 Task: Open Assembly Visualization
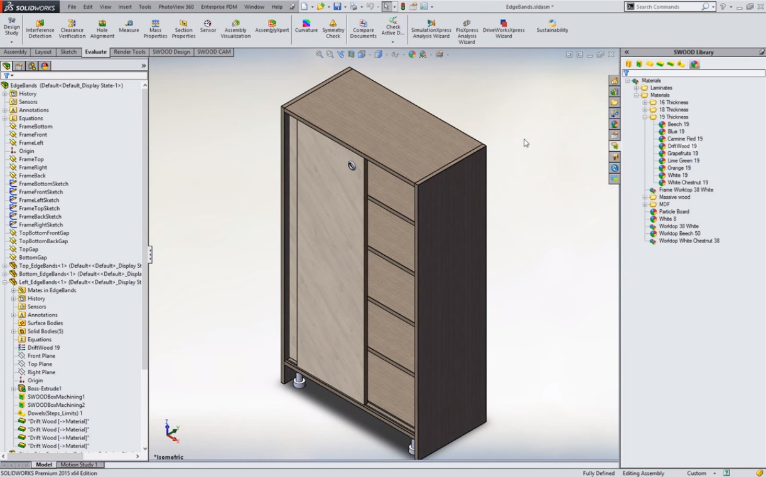click(235, 29)
